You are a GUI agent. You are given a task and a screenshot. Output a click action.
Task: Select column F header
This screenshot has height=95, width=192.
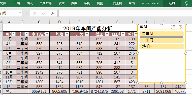pyautogui.click(x=99, y=22)
